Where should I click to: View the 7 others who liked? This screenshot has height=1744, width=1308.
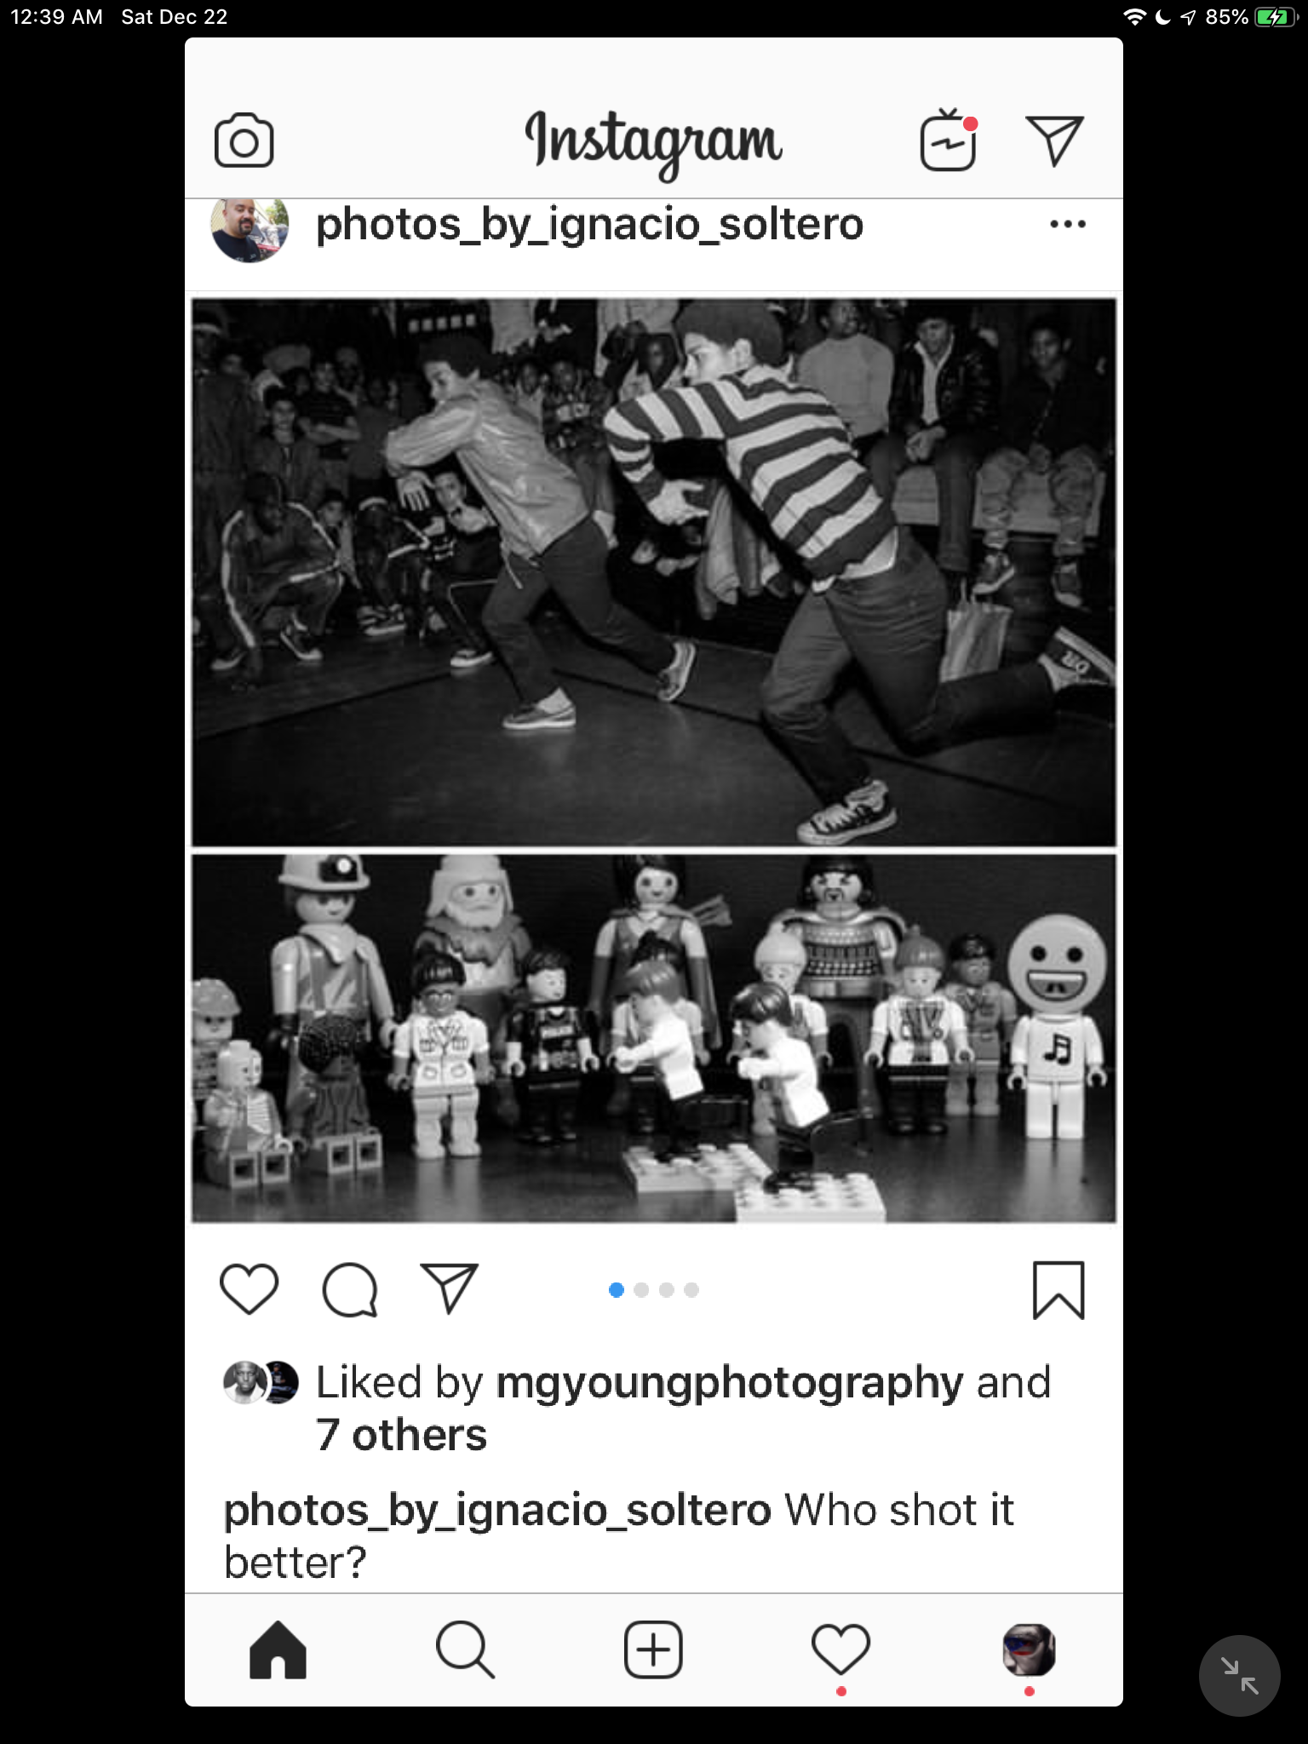(x=401, y=1436)
